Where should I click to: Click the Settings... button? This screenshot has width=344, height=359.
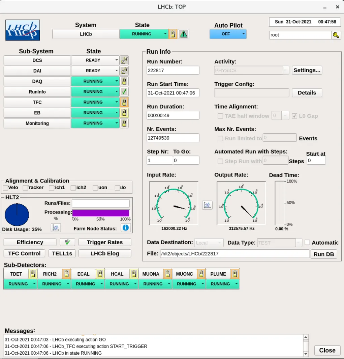tap(307, 70)
